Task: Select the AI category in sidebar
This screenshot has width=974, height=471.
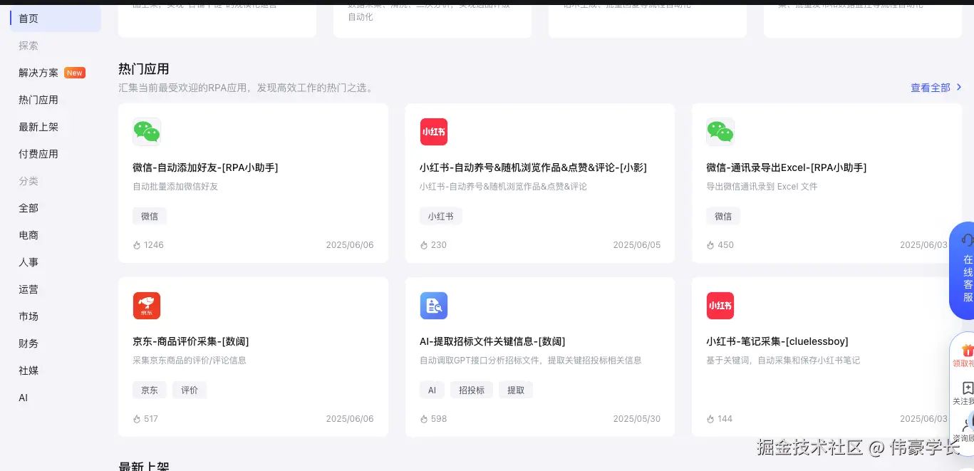Action: (x=24, y=398)
